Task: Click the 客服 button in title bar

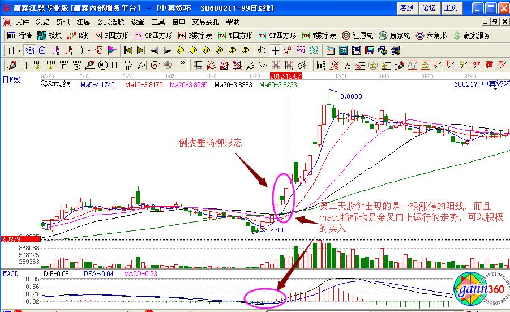Action: pyautogui.click(x=406, y=8)
